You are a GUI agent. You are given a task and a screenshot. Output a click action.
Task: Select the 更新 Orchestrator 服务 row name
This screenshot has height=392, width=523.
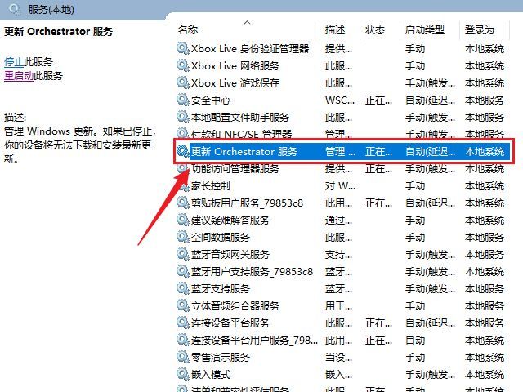(244, 152)
